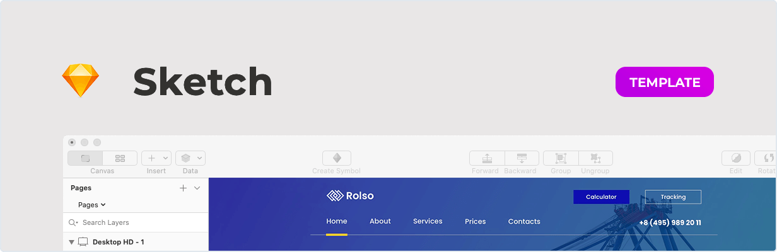Open the Home nav item
This screenshot has width=777, height=252.
click(337, 221)
